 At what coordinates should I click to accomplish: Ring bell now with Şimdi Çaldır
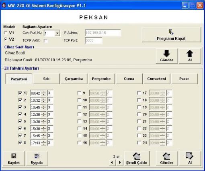[137, 158]
